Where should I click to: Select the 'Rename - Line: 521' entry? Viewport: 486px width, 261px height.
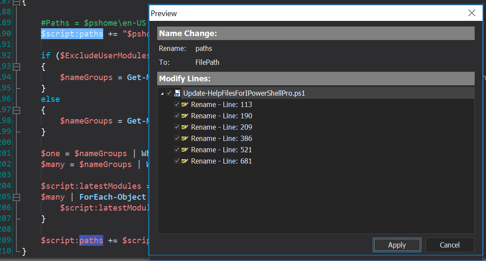[x=221, y=150]
